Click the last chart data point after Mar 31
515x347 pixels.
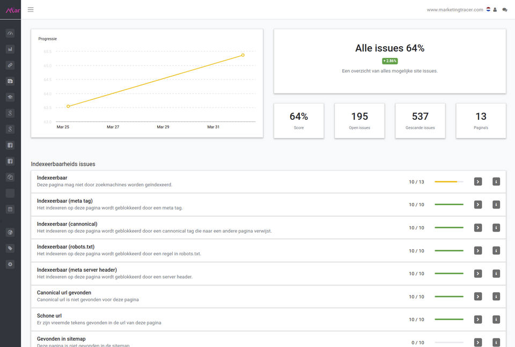pyautogui.click(x=242, y=55)
